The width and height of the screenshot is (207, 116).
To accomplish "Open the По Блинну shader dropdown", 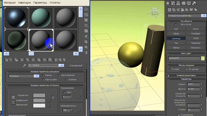I will tap(37, 76).
